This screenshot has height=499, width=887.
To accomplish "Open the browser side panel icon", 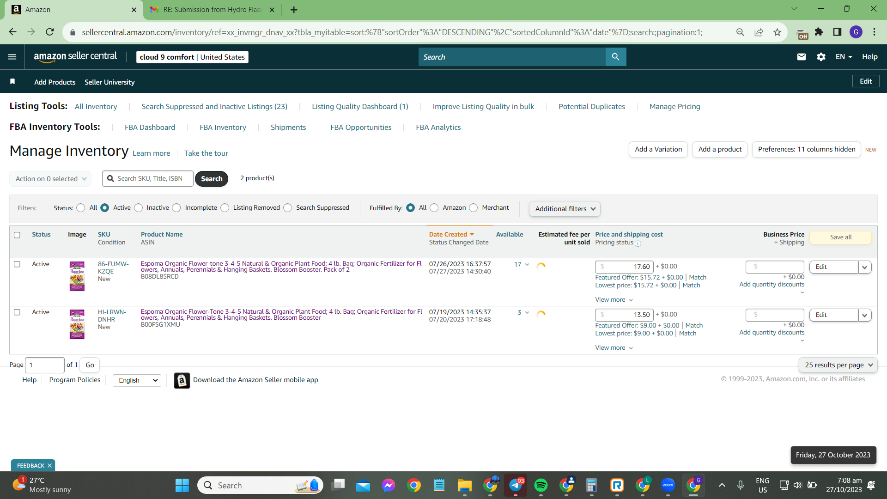I will pos(837,32).
